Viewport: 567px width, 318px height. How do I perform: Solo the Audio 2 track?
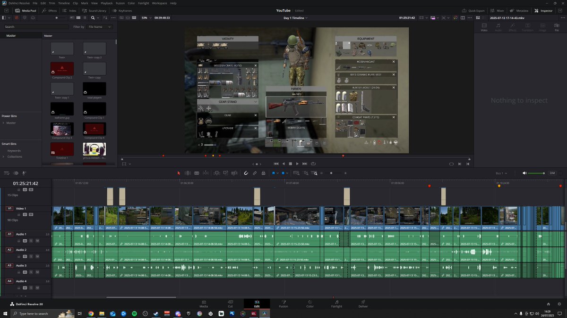(x=31, y=256)
